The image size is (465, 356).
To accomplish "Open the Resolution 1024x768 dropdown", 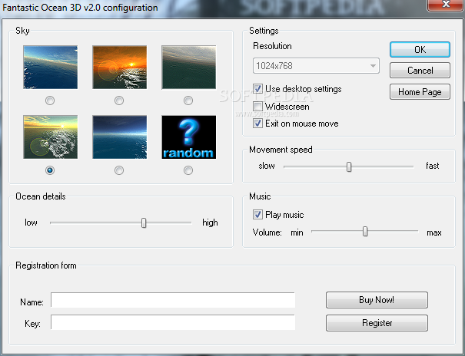I will click(316, 66).
